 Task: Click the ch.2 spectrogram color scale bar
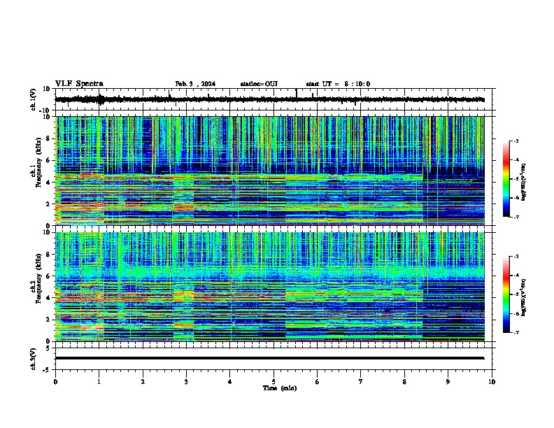click(506, 294)
